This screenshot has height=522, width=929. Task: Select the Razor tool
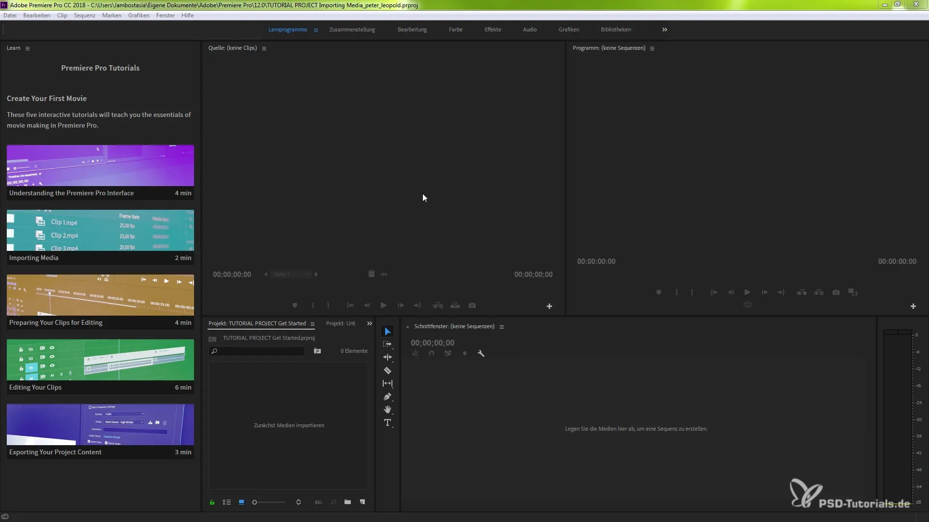point(388,370)
